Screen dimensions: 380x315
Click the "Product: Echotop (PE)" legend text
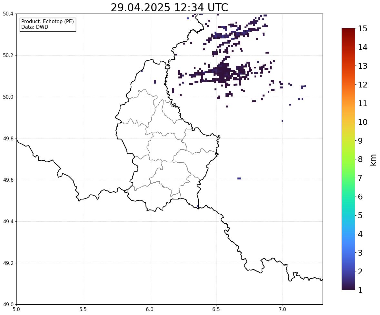pyautogui.click(x=47, y=22)
